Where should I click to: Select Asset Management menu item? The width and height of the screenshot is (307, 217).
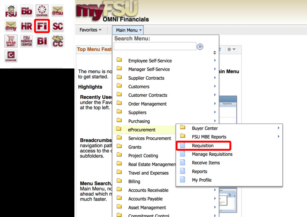(x=147, y=207)
